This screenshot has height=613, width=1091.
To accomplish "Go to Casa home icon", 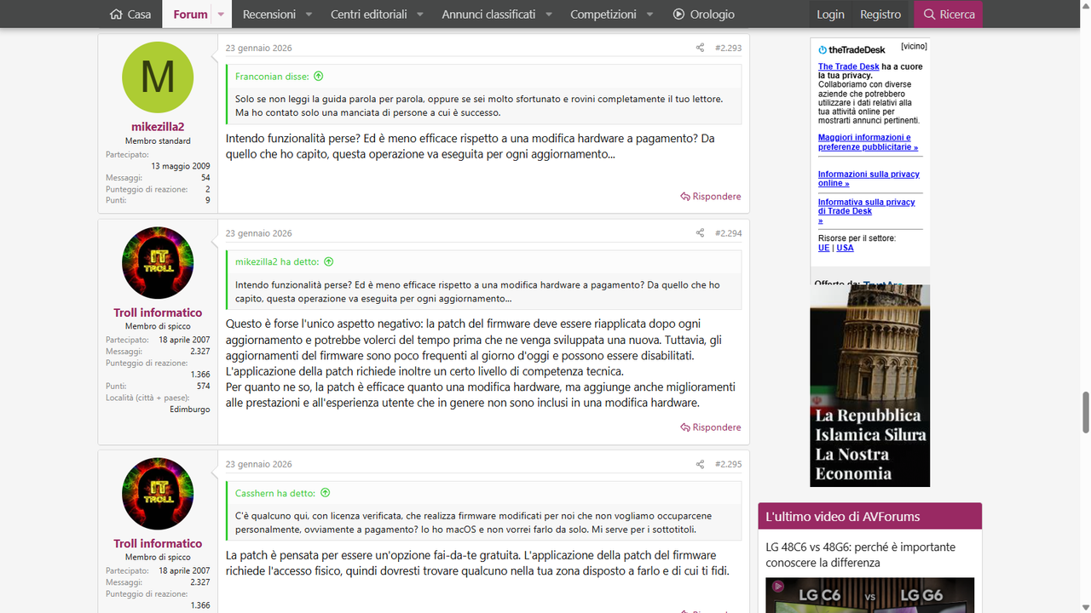I will [117, 14].
